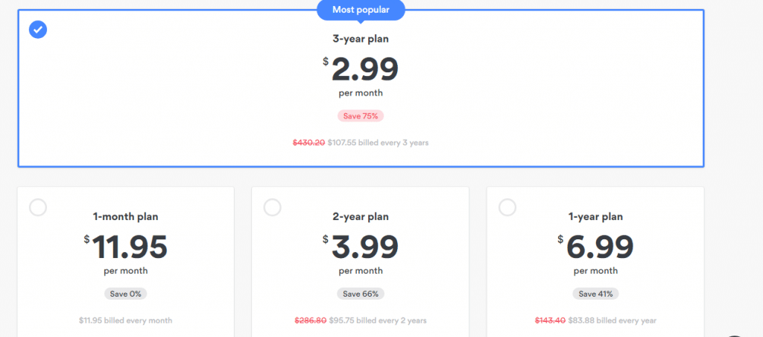Select the 1-year plan radio button
Screen dimensions: 763x337
pyautogui.click(x=507, y=207)
